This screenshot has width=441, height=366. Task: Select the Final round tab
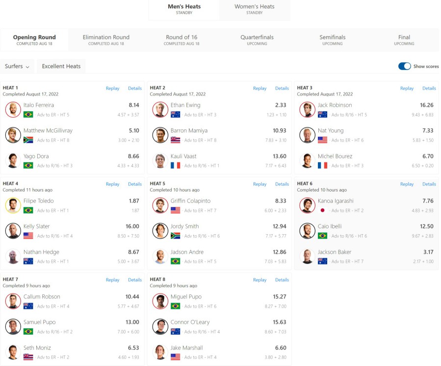tap(404, 40)
